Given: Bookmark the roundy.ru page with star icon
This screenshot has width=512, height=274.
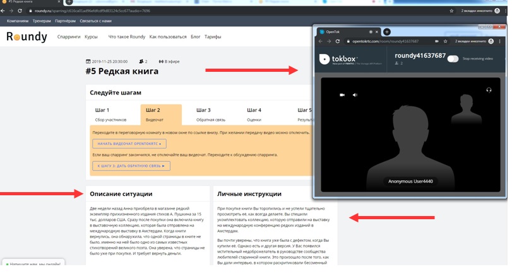Looking at the screenshot, I should 451,11.
